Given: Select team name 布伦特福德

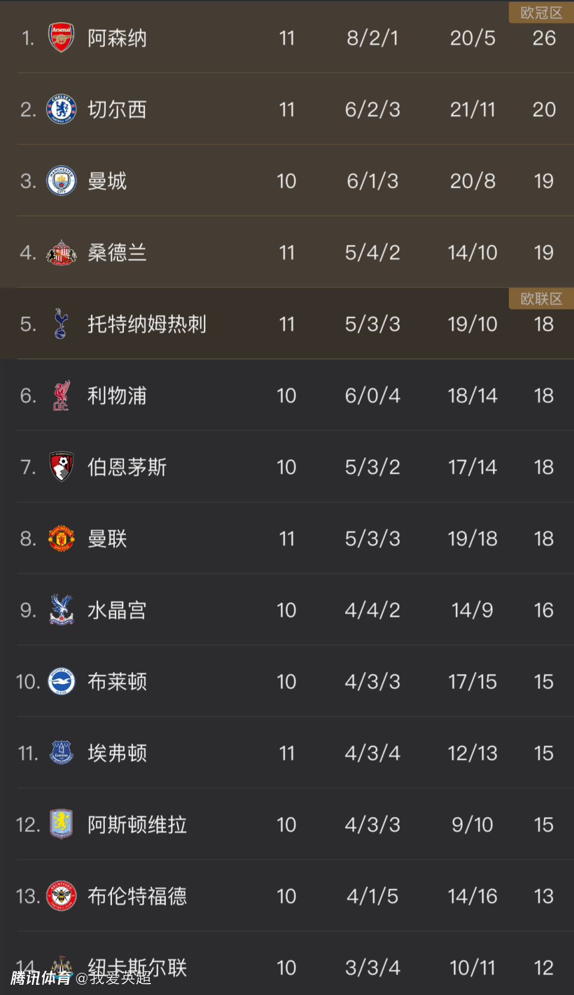Looking at the screenshot, I should pos(137,896).
